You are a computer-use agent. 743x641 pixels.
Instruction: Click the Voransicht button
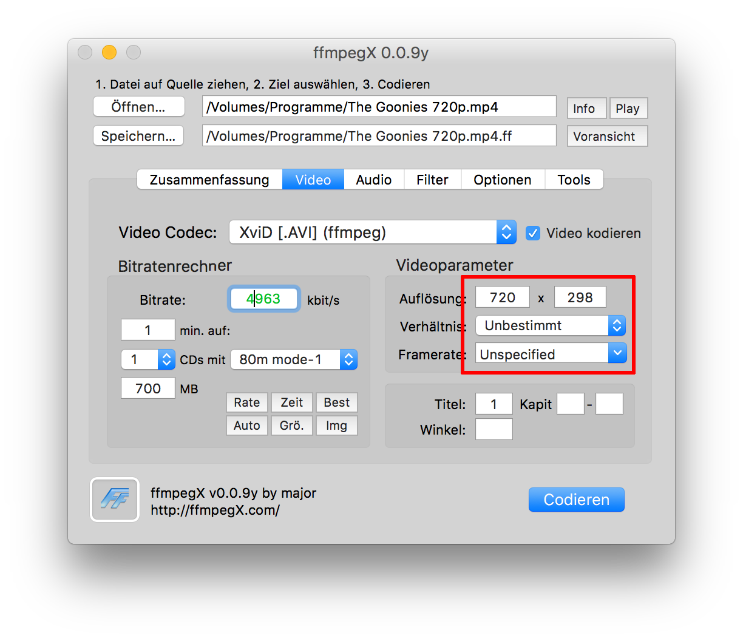click(608, 137)
